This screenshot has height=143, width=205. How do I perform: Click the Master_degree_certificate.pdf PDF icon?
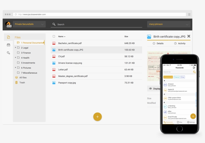54,76
